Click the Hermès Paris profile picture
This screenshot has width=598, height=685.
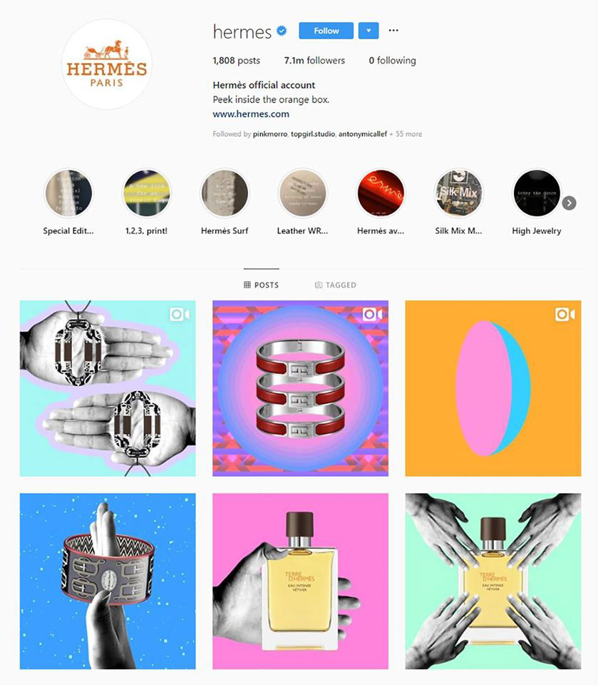(x=107, y=64)
